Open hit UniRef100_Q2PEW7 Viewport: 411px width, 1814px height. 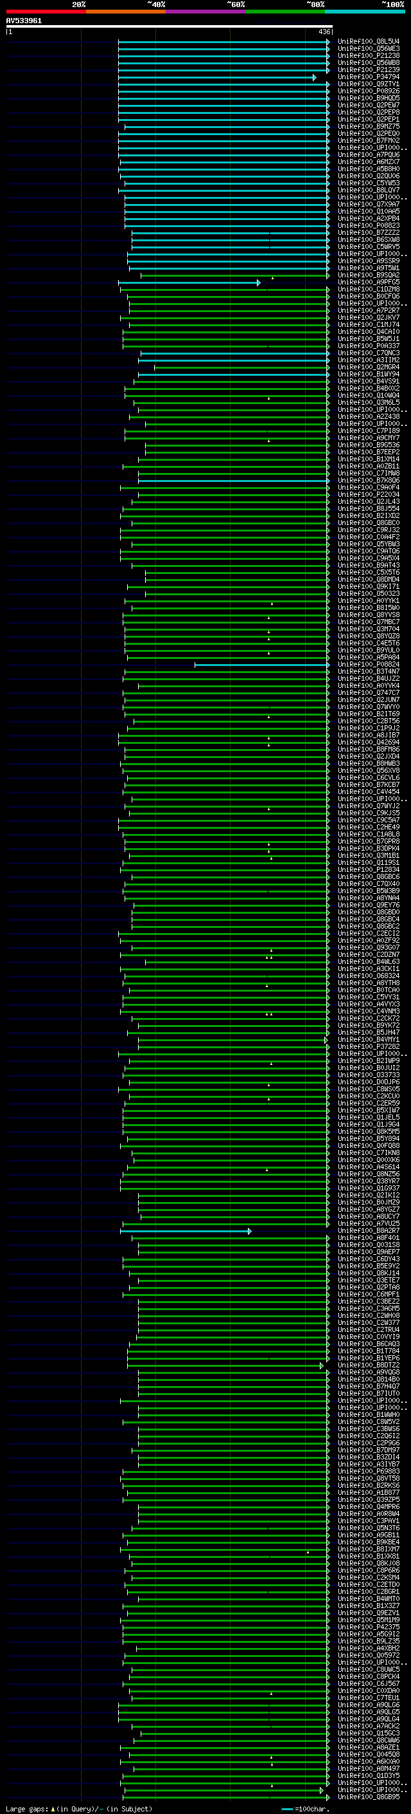(x=368, y=105)
